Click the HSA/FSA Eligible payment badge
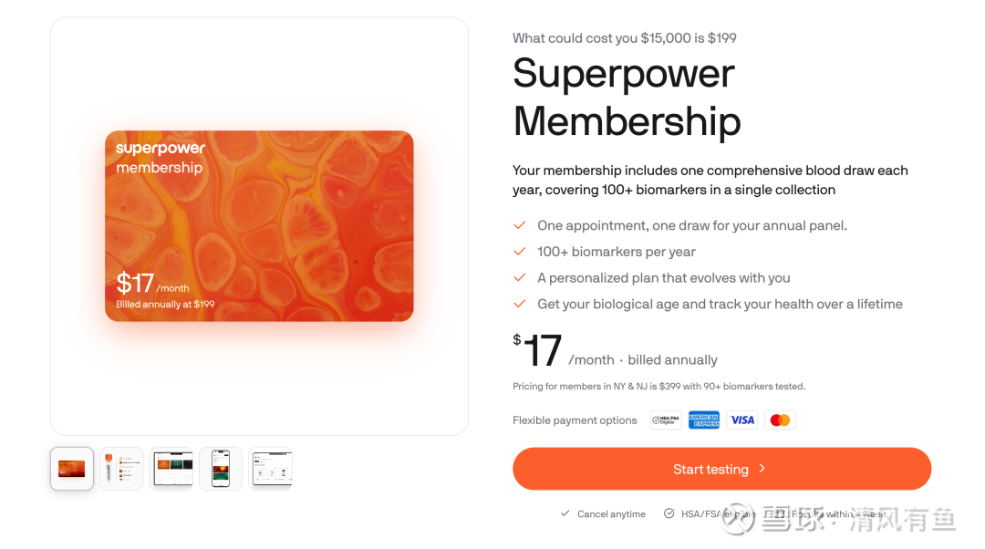Screen dimensions: 985x549 (x=667, y=420)
